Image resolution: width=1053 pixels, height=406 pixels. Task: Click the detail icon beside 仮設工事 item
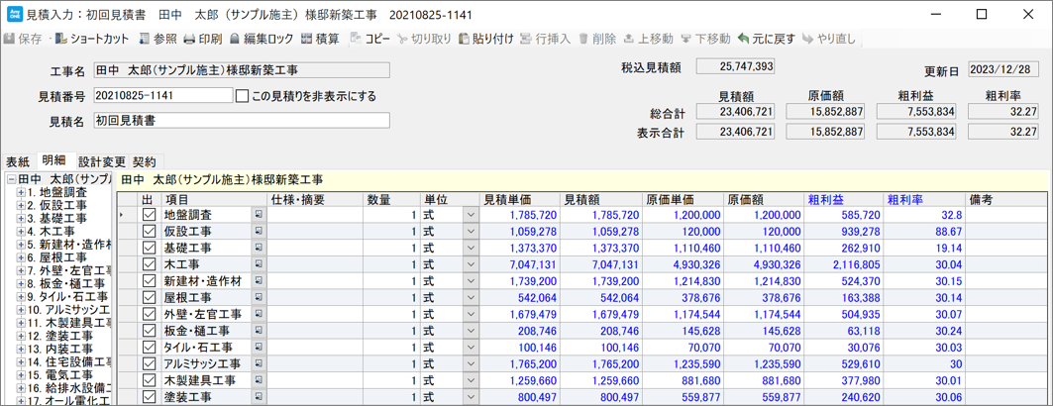coord(258,232)
